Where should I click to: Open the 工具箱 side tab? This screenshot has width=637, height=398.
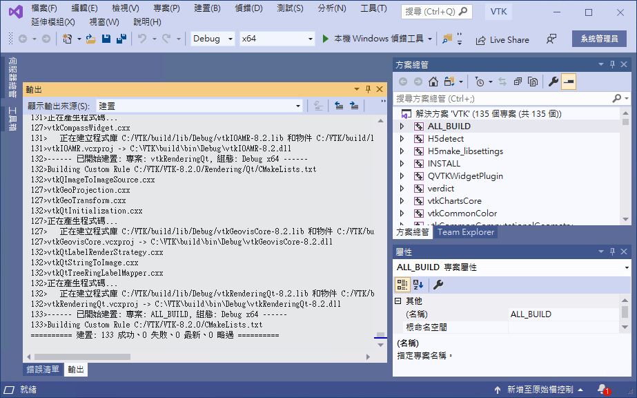[x=12, y=119]
